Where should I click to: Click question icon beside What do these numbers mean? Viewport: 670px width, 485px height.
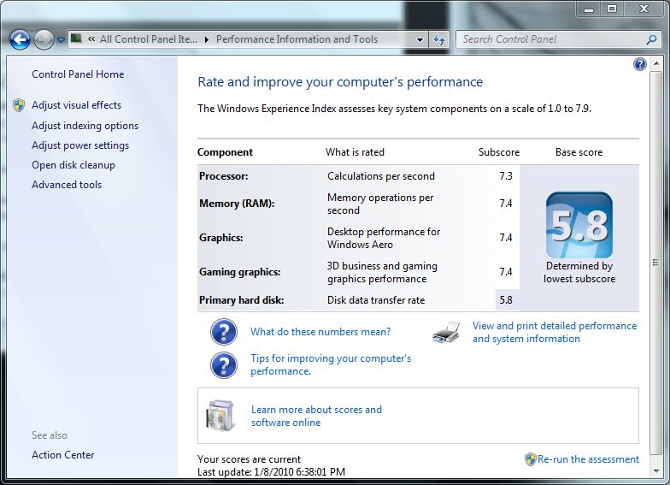(x=224, y=332)
